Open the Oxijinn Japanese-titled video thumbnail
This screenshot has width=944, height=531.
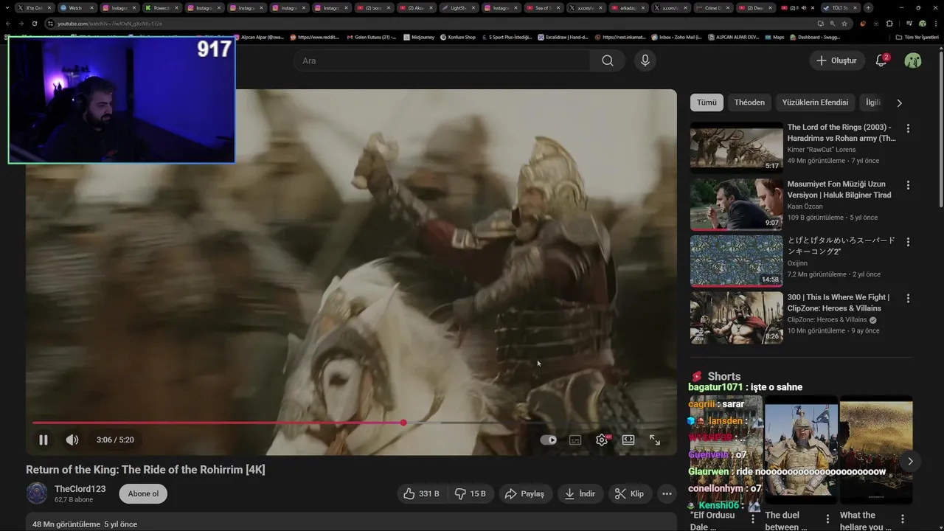(737, 261)
